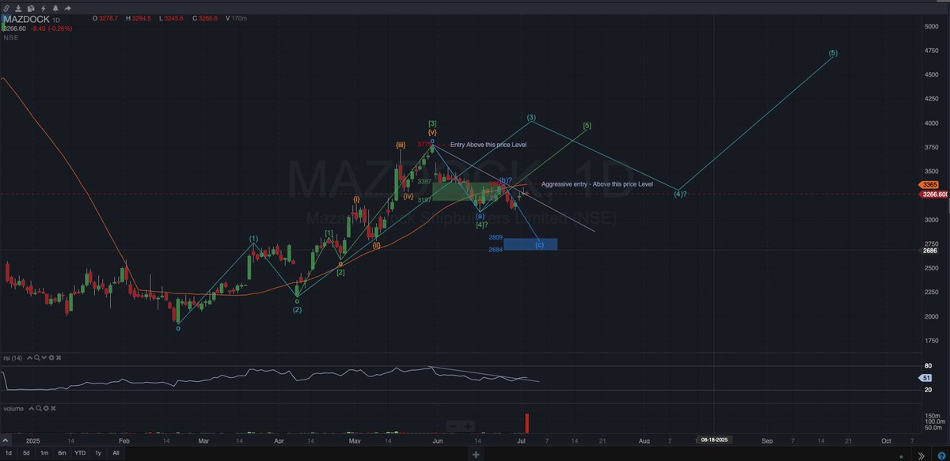Screen dimensions: 950x461
Task: Click the 1D interval label beside MAZDOCK
Action: tap(56, 20)
